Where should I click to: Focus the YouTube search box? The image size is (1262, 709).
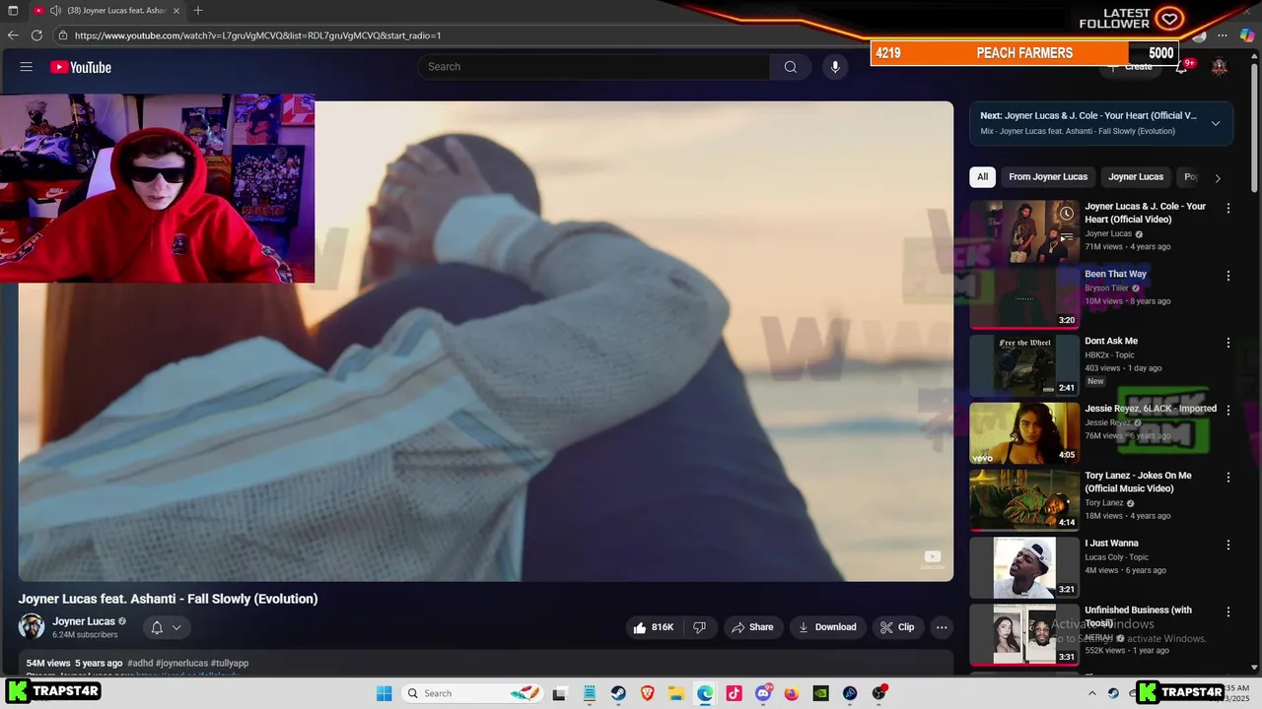click(x=594, y=67)
